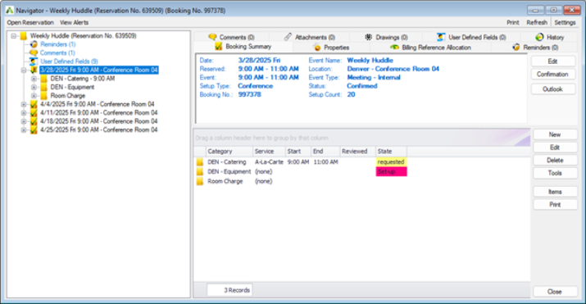586x304 pixels.
Task: Click the Drawings tab icon
Action: click(369, 37)
